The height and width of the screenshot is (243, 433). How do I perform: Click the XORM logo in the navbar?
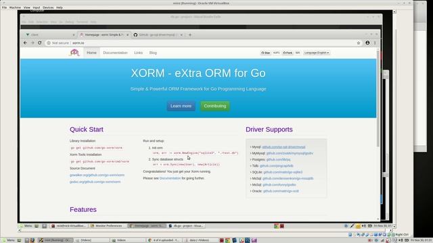[74, 53]
